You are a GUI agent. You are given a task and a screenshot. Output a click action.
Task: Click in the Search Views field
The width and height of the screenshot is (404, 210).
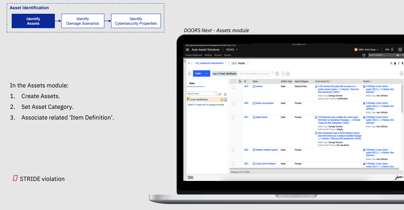pyautogui.click(x=202, y=94)
